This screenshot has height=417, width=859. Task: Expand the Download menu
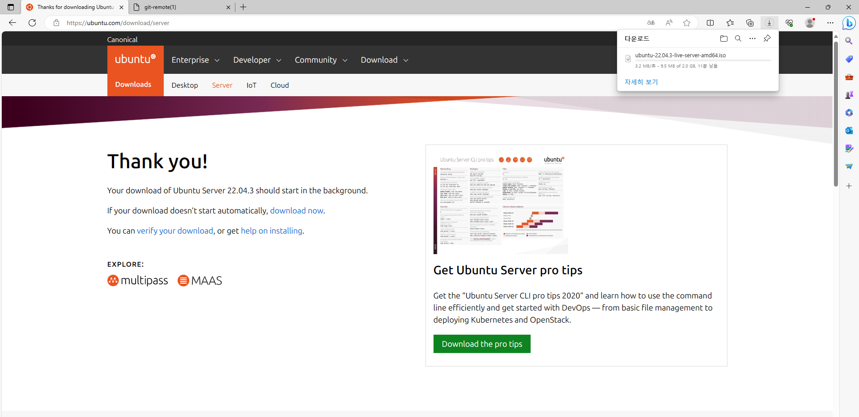pos(384,60)
